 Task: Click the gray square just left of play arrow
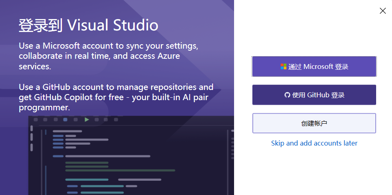pos(76,120)
